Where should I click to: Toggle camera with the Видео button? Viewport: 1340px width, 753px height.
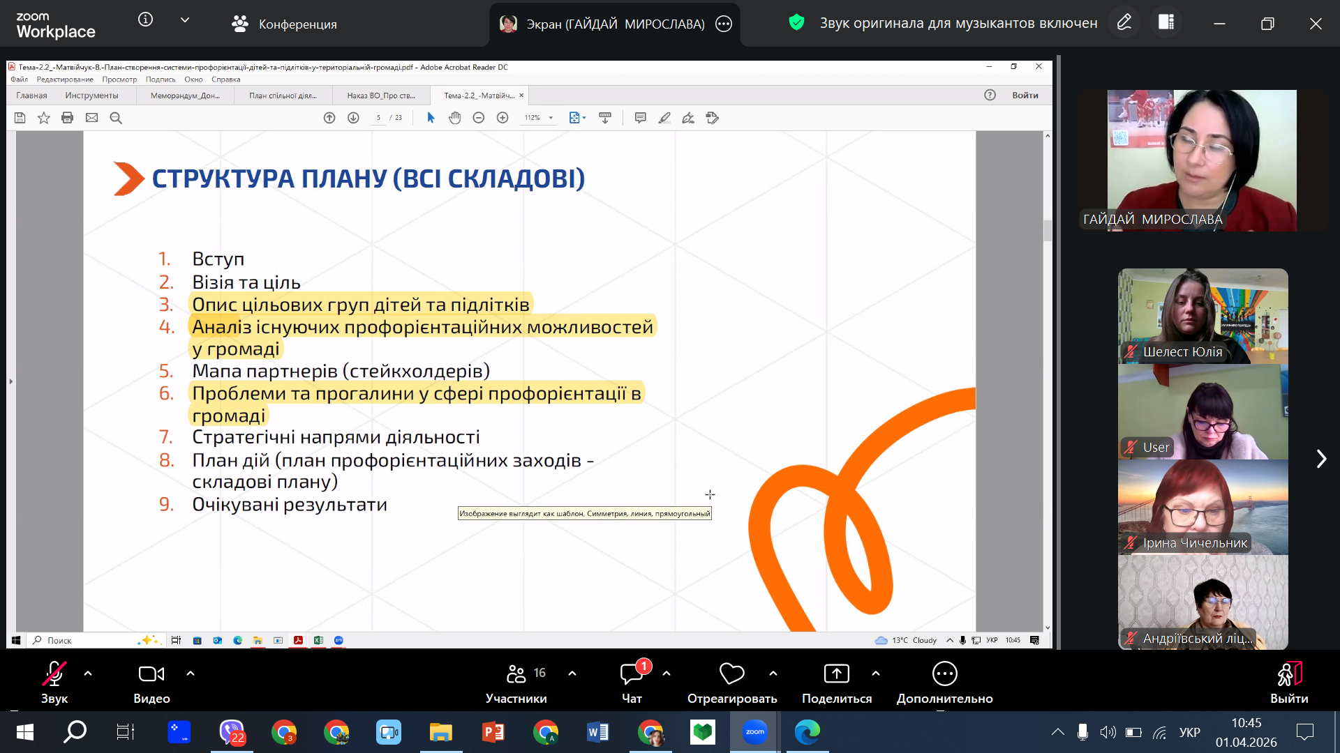tap(151, 674)
